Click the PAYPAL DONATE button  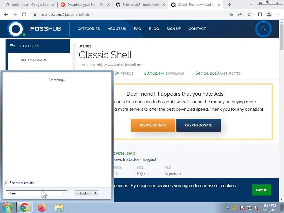pyautogui.click(x=153, y=125)
